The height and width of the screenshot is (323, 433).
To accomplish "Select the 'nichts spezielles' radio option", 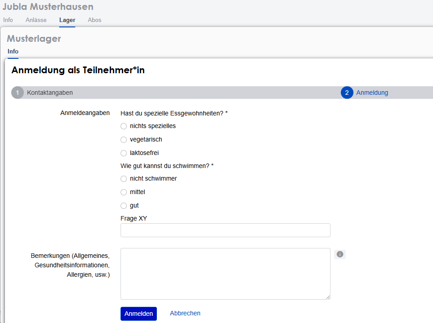I will (124, 126).
